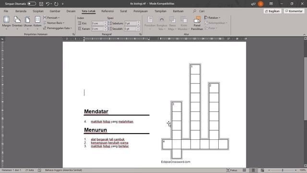Image resolution: width=307 pixels, height=173 pixels.
Task: Click the Sesudah spacing value field
Action: 130,29
